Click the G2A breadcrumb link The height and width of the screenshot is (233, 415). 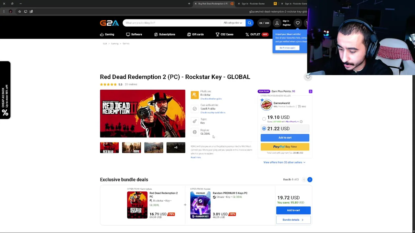point(105,44)
